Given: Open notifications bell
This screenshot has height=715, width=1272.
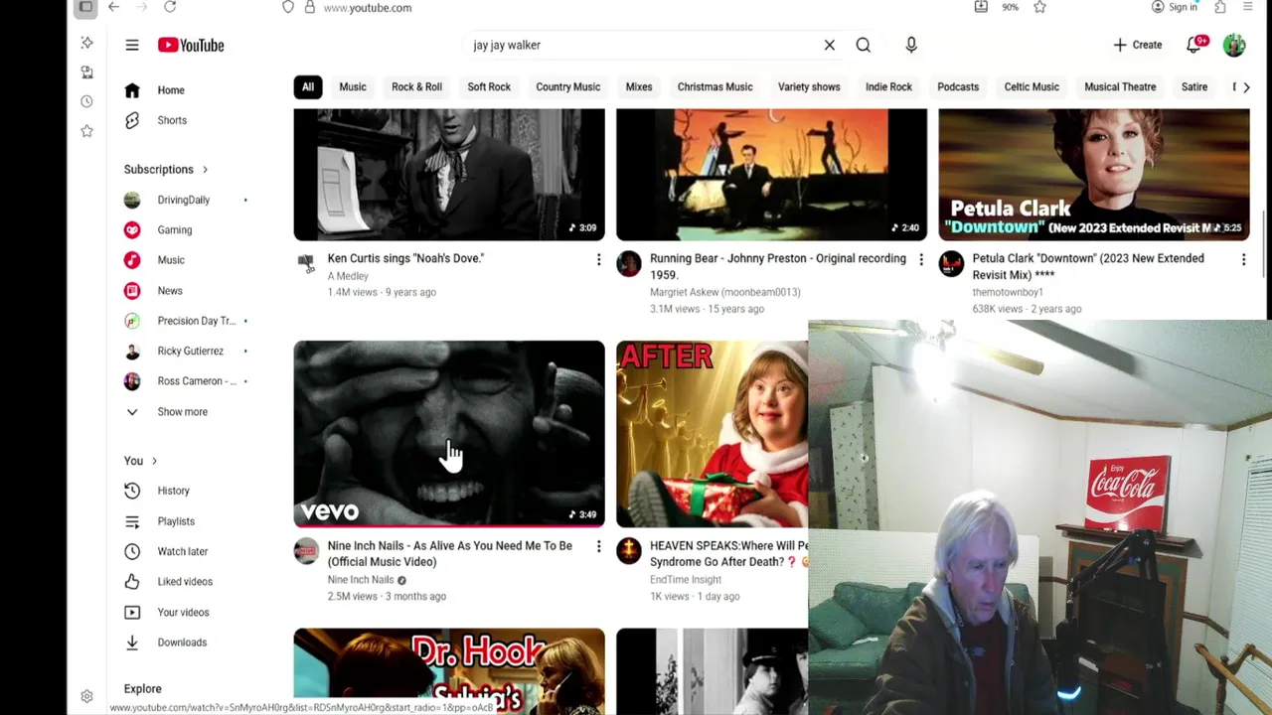Looking at the screenshot, I should [x=1194, y=45].
